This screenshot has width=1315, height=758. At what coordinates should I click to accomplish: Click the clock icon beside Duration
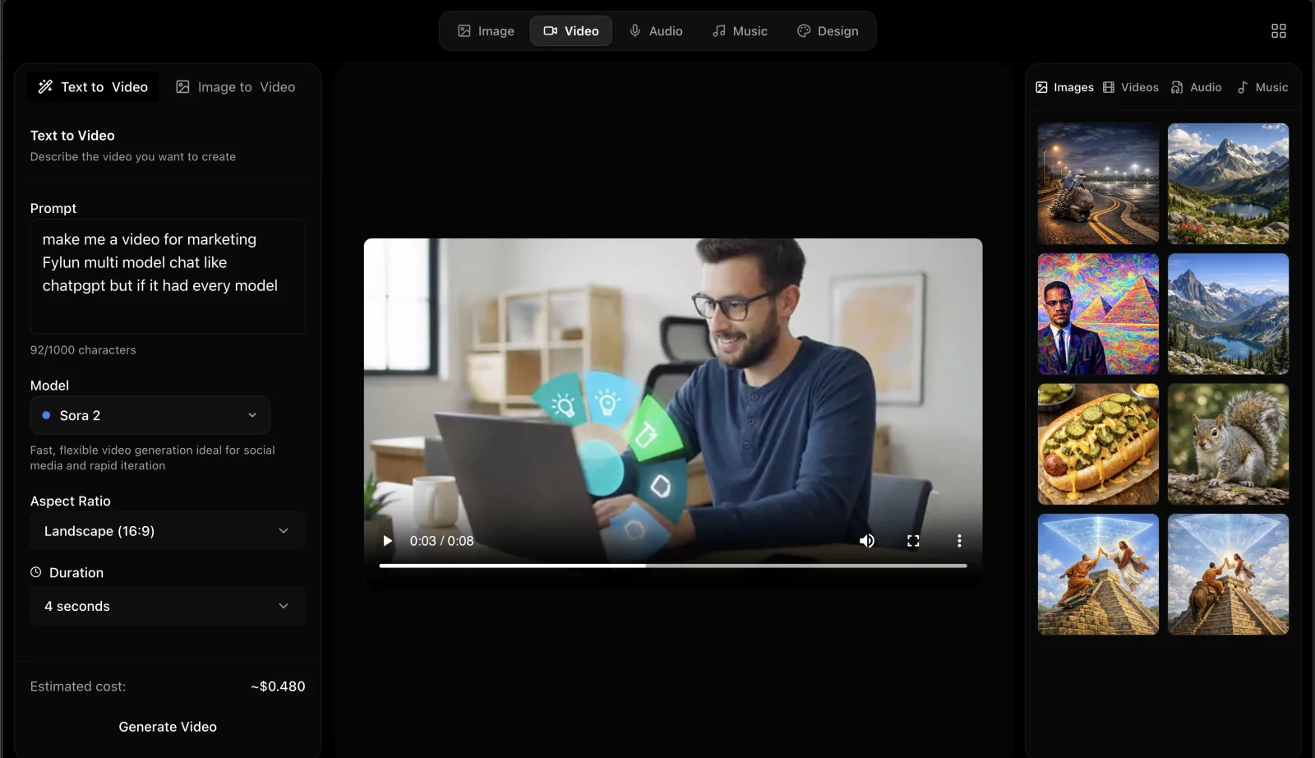36,572
